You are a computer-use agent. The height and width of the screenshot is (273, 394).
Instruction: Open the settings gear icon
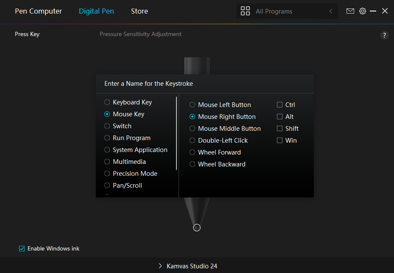pyautogui.click(x=362, y=11)
